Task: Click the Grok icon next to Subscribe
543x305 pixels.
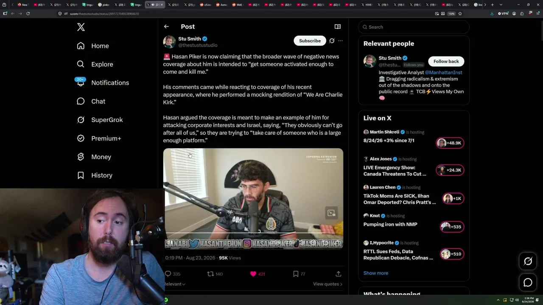Action: pyautogui.click(x=332, y=41)
